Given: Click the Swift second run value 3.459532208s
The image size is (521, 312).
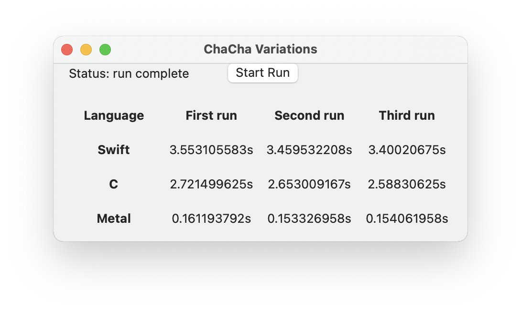Looking at the screenshot, I should [x=309, y=150].
